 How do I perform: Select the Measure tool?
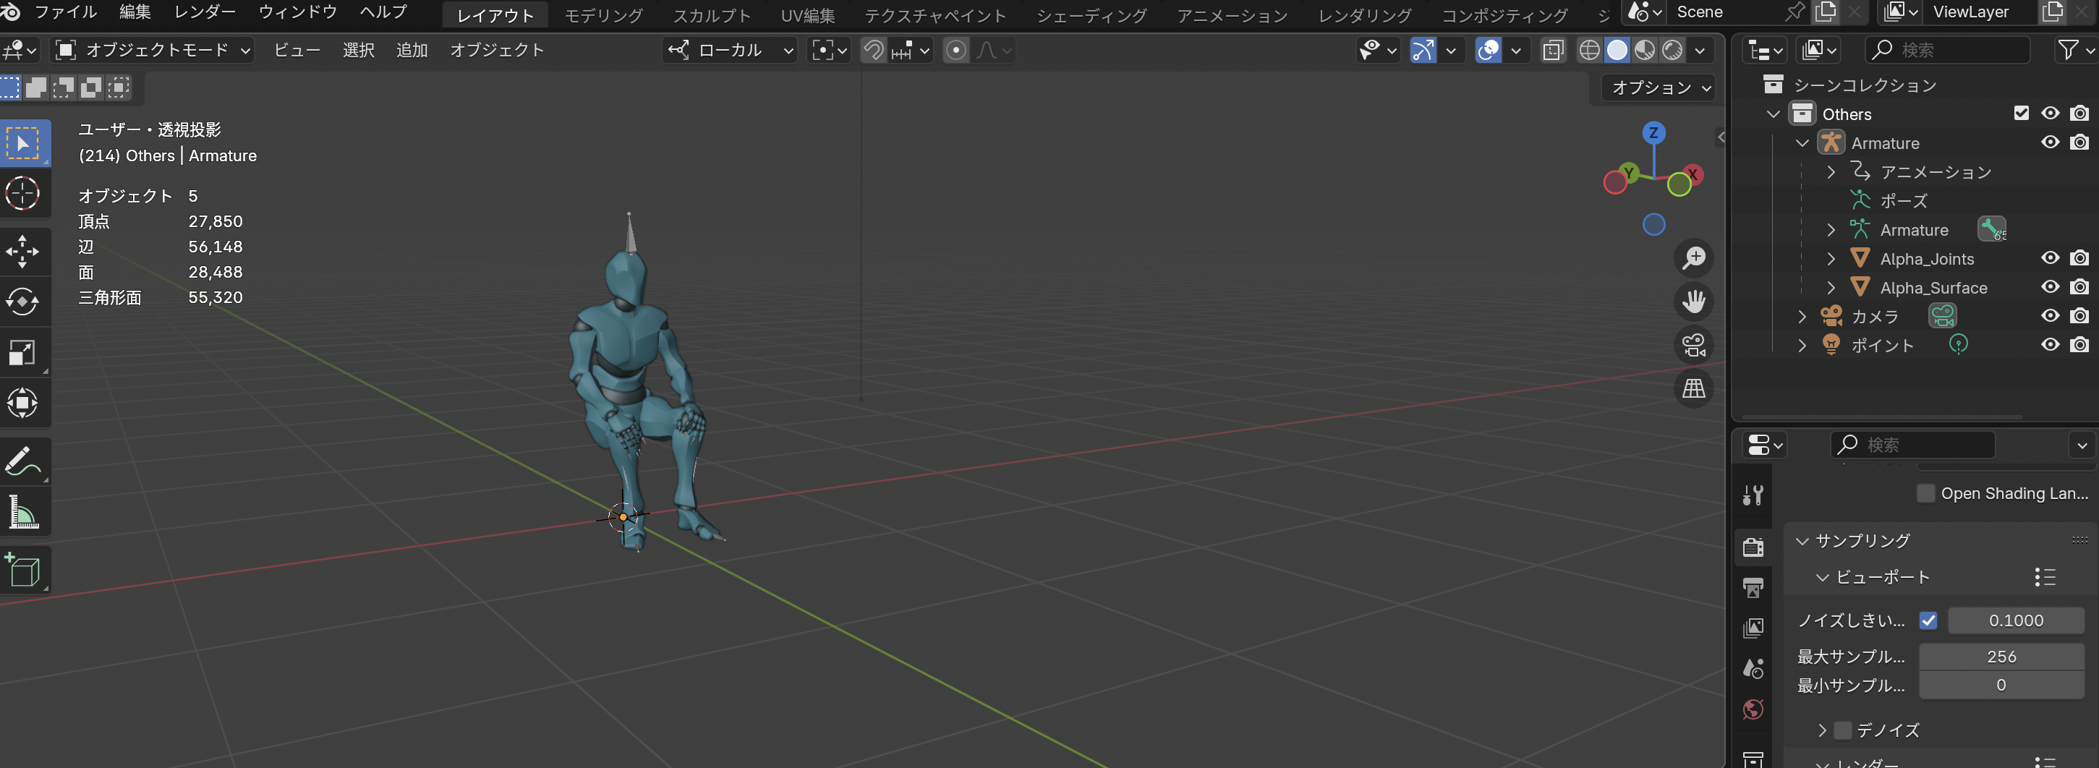(x=22, y=513)
